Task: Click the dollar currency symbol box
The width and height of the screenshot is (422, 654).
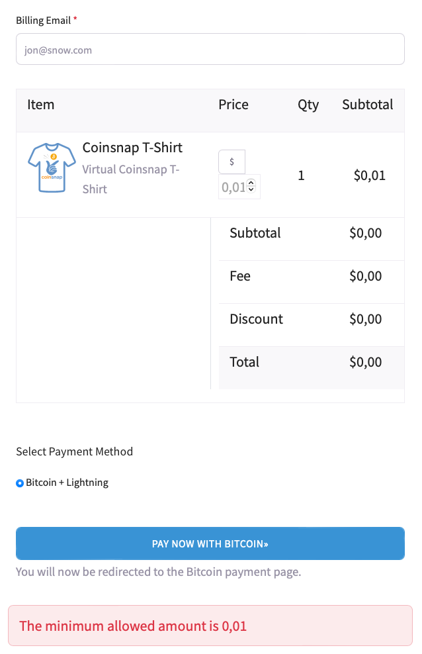Action: pyautogui.click(x=232, y=162)
